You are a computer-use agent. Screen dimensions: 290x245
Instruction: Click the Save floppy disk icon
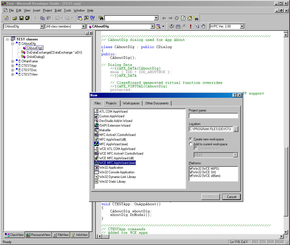tap(21, 18)
